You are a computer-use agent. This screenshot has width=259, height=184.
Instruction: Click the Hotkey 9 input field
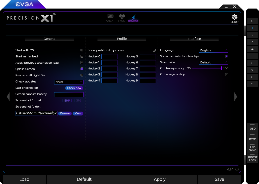tap(148, 80)
